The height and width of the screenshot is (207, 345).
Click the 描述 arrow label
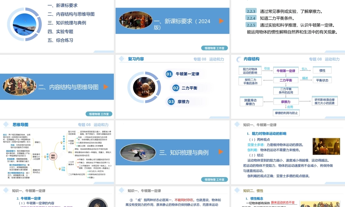click(305, 78)
